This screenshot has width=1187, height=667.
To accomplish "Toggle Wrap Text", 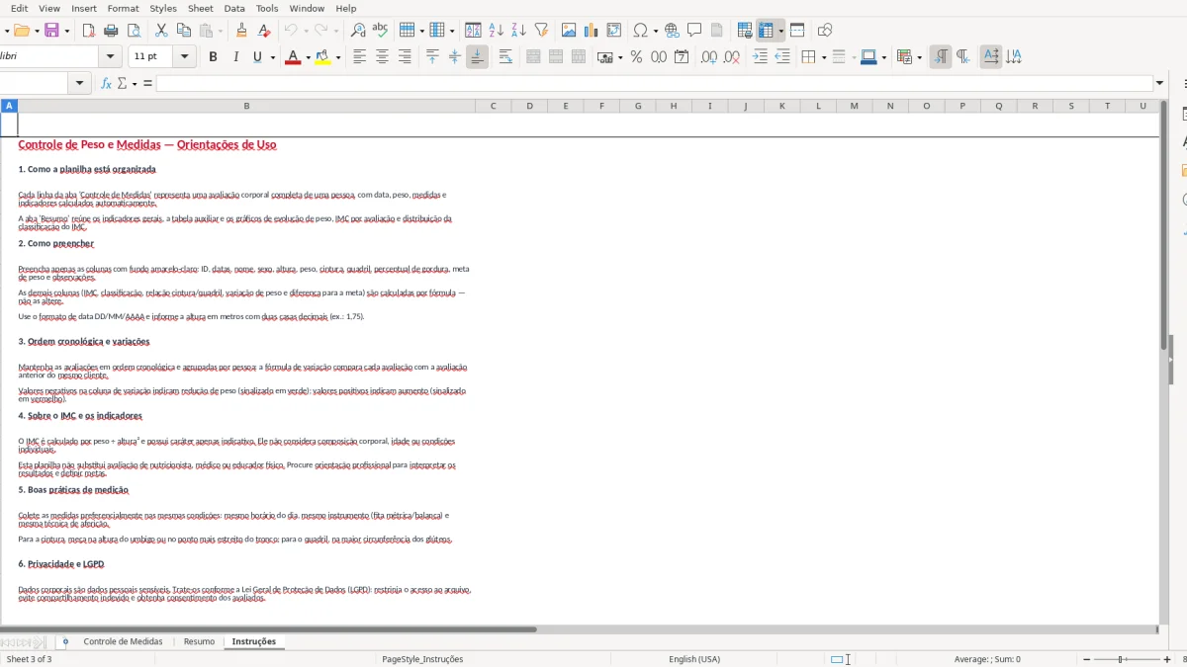I will click(505, 57).
